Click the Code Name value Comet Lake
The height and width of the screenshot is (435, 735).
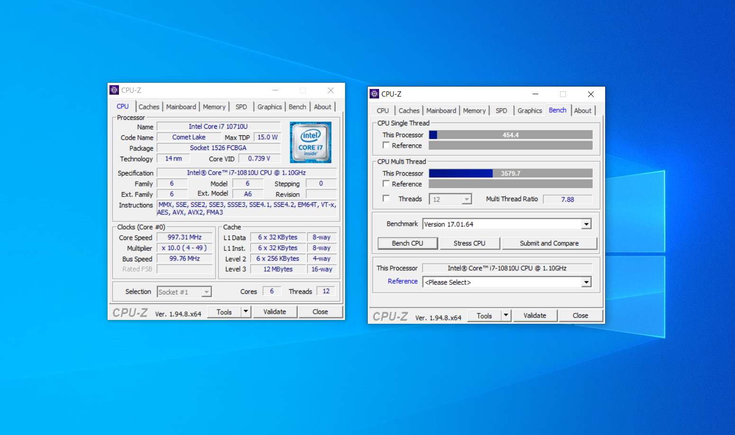[189, 137]
